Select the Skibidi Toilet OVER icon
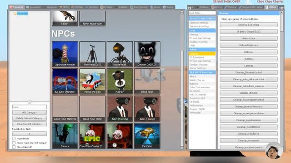 coord(92,109)
